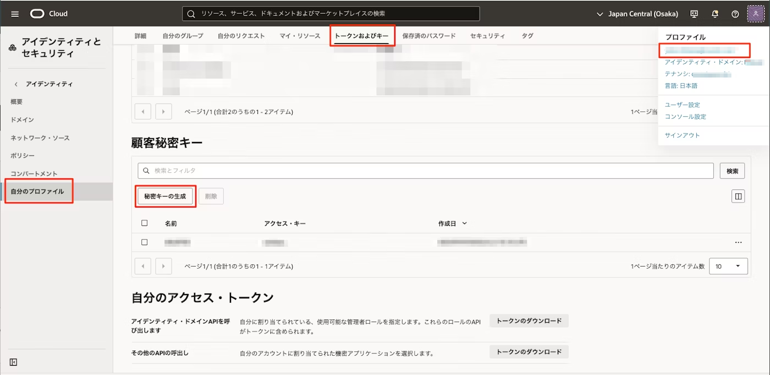Switch to セキュリティ tab
The width and height of the screenshot is (770, 375).
(x=487, y=36)
